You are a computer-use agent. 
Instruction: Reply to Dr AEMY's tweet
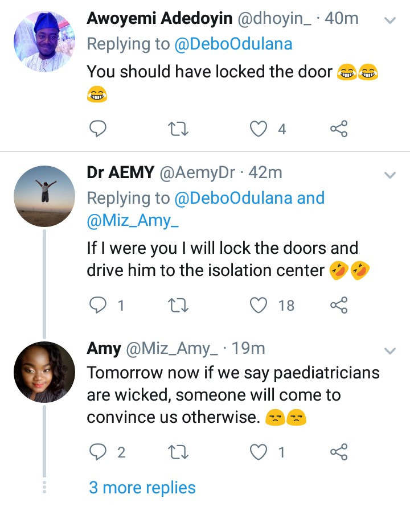(x=99, y=306)
